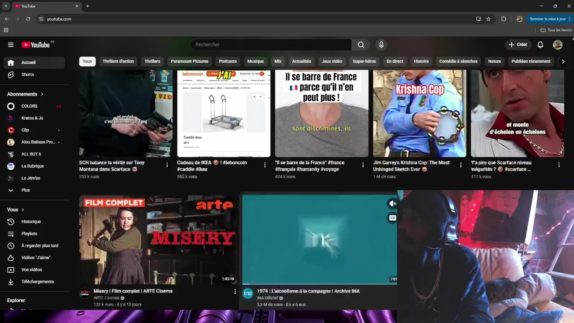Open Vidéos "J'aime" in the sidebar
Image resolution: width=574 pixels, height=323 pixels.
pyautogui.click(x=34, y=258)
